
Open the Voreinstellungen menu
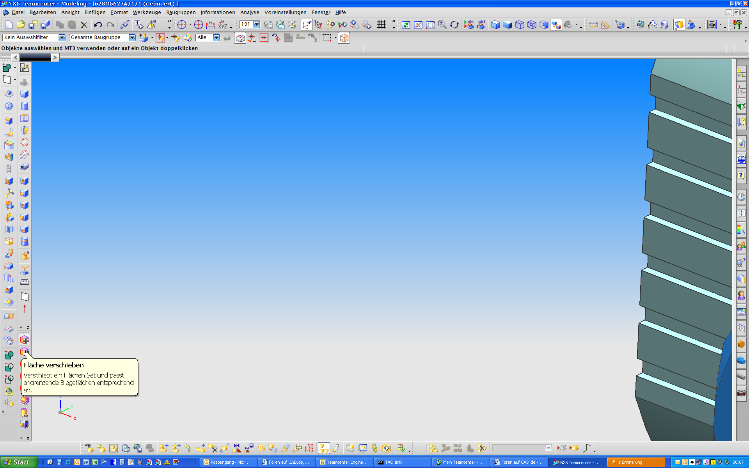pyautogui.click(x=286, y=12)
